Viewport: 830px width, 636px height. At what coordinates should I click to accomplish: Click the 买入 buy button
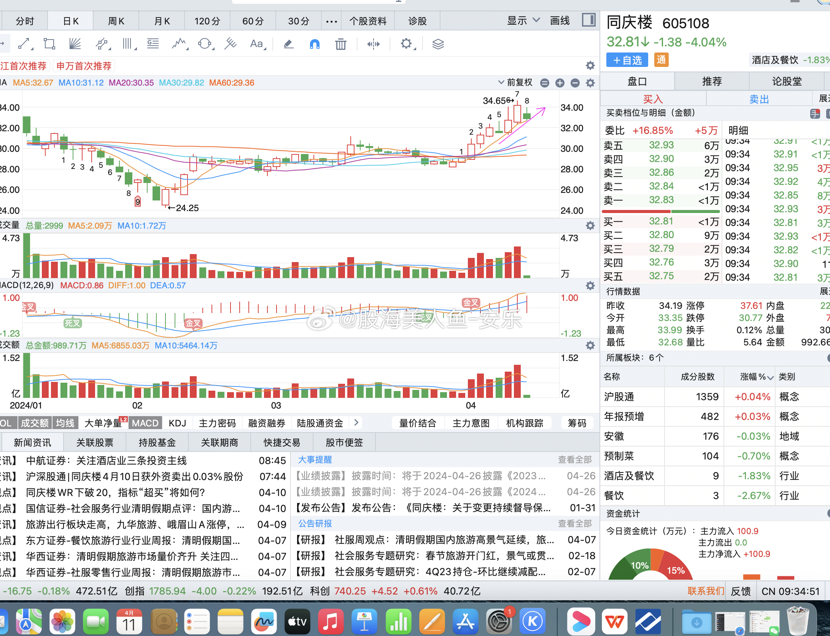point(653,99)
